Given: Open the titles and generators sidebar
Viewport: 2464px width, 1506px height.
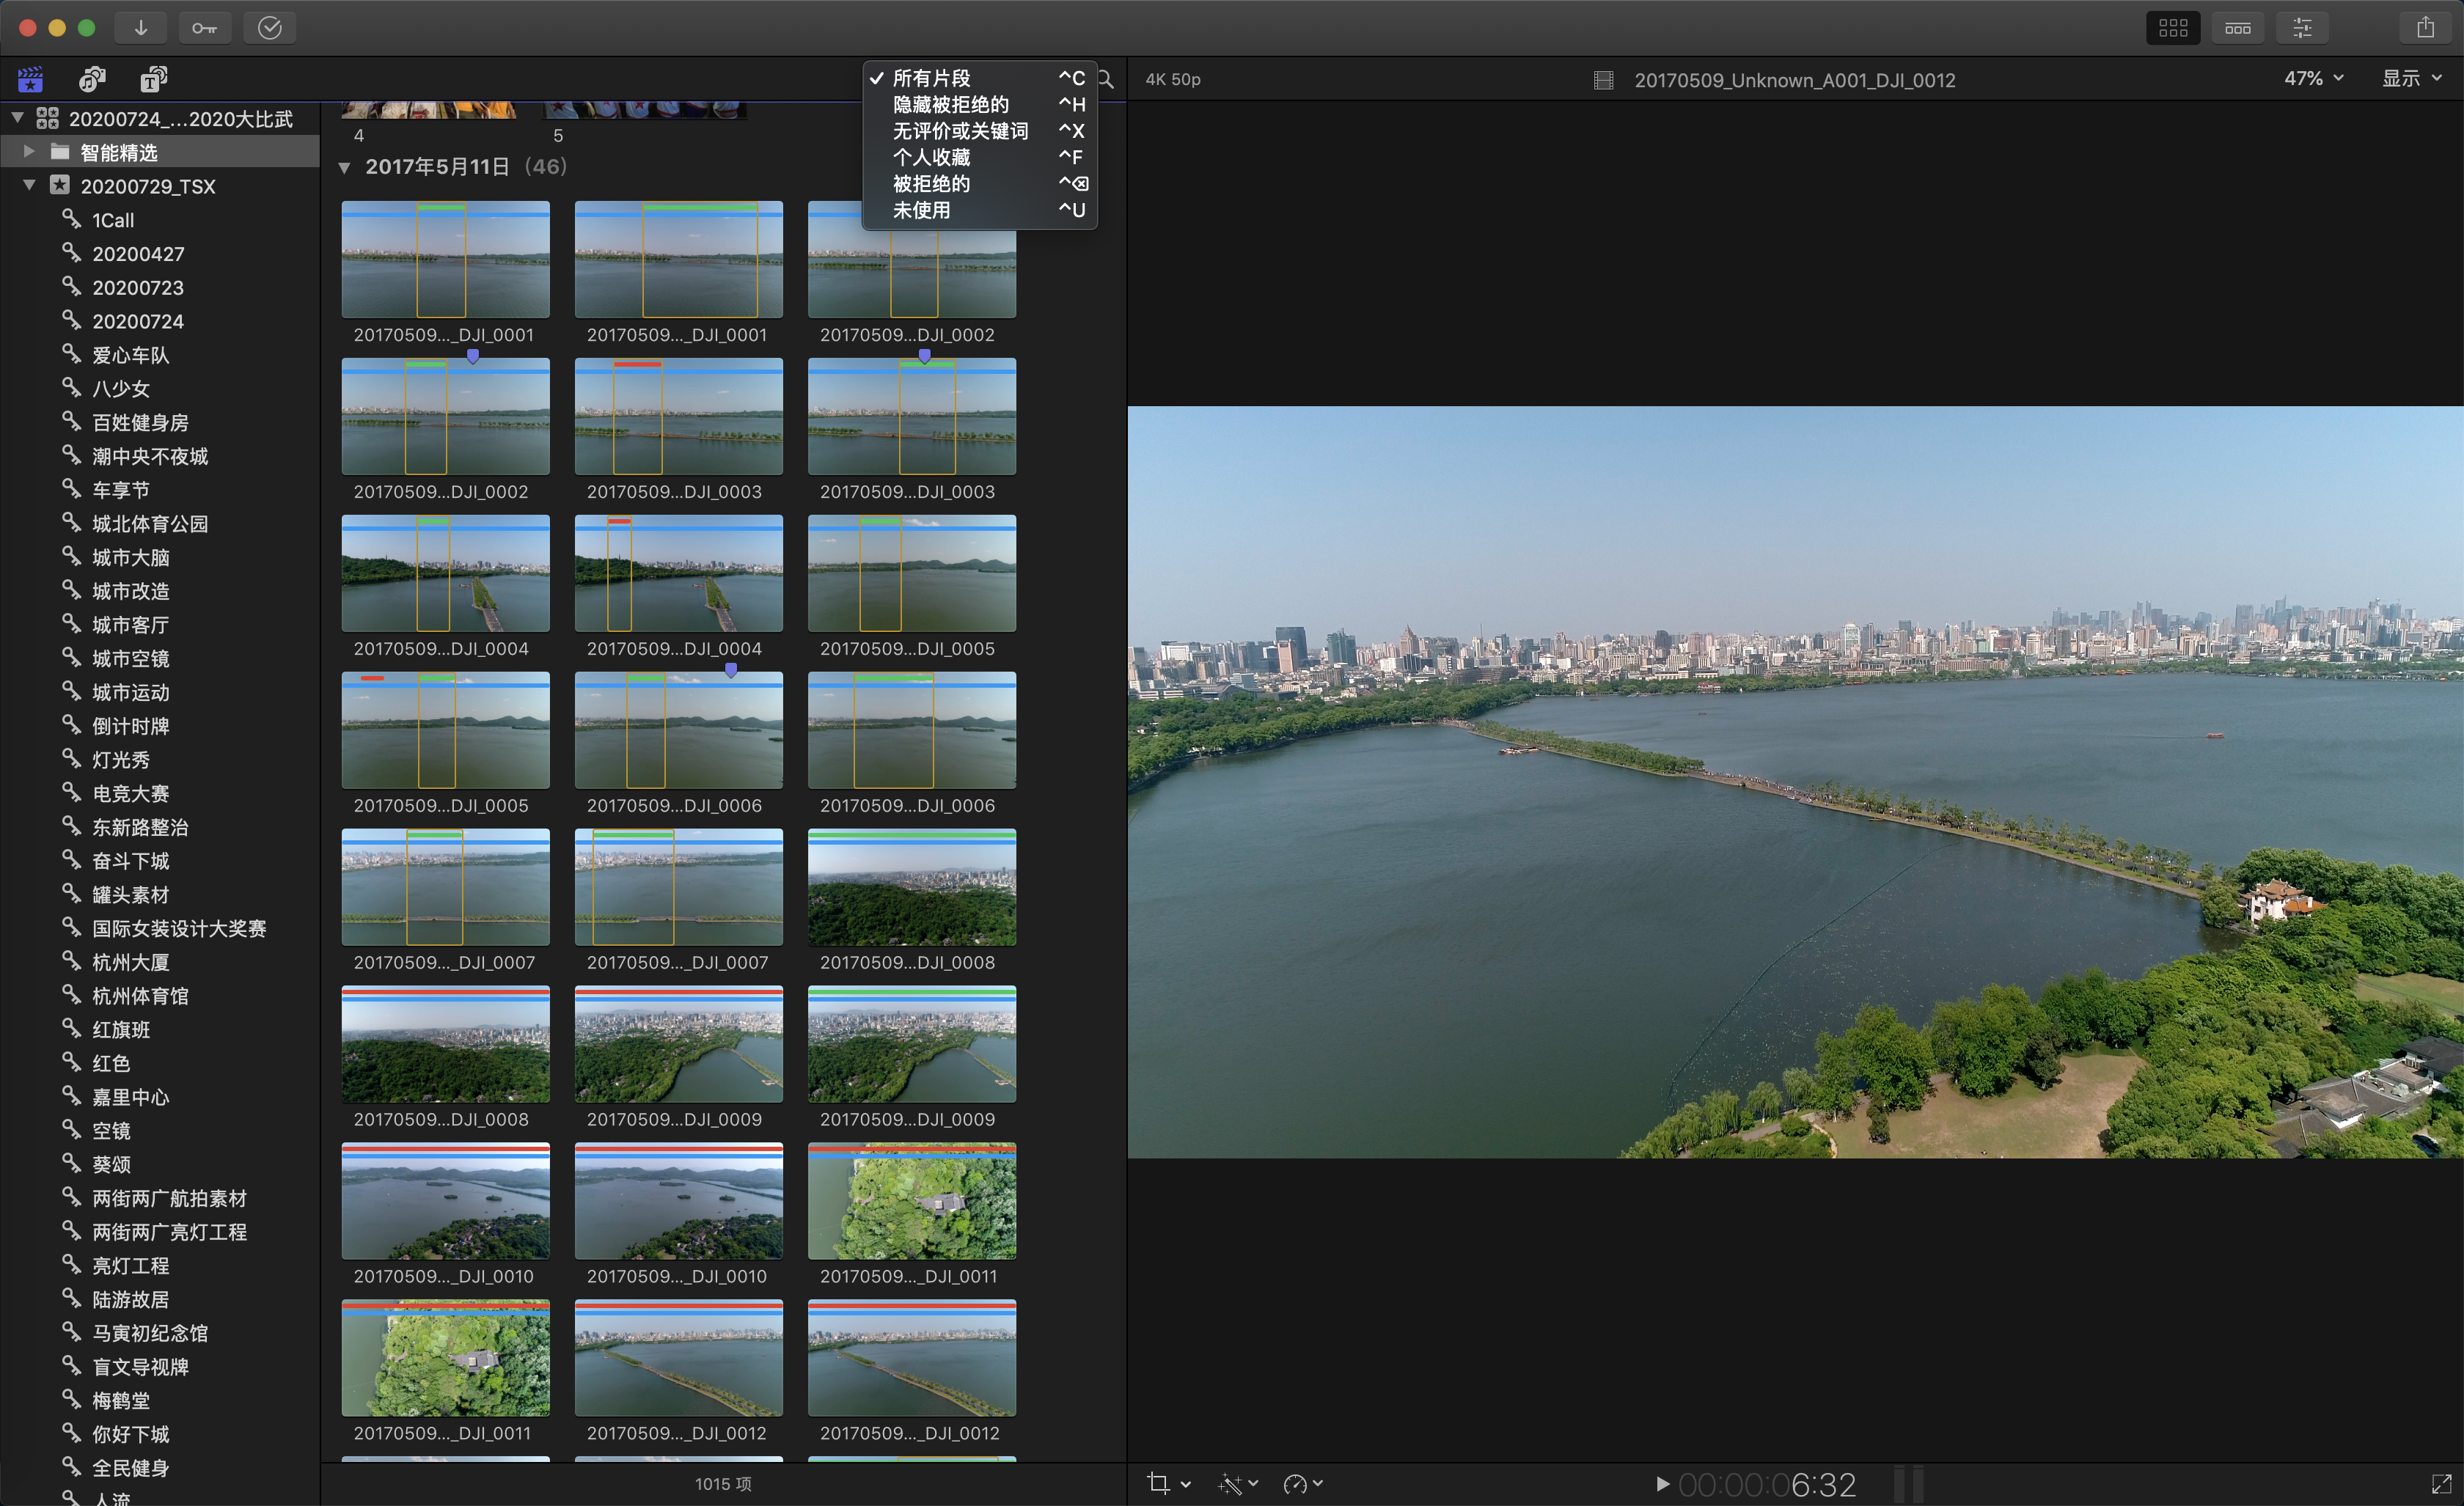Looking at the screenshot, I should coord(153,79).
